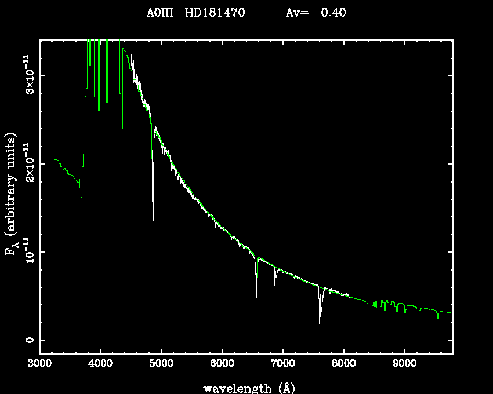This screenshot has height=394, width=493.
Task: Select the HD181470 star name in title
Action: [215, 13]
